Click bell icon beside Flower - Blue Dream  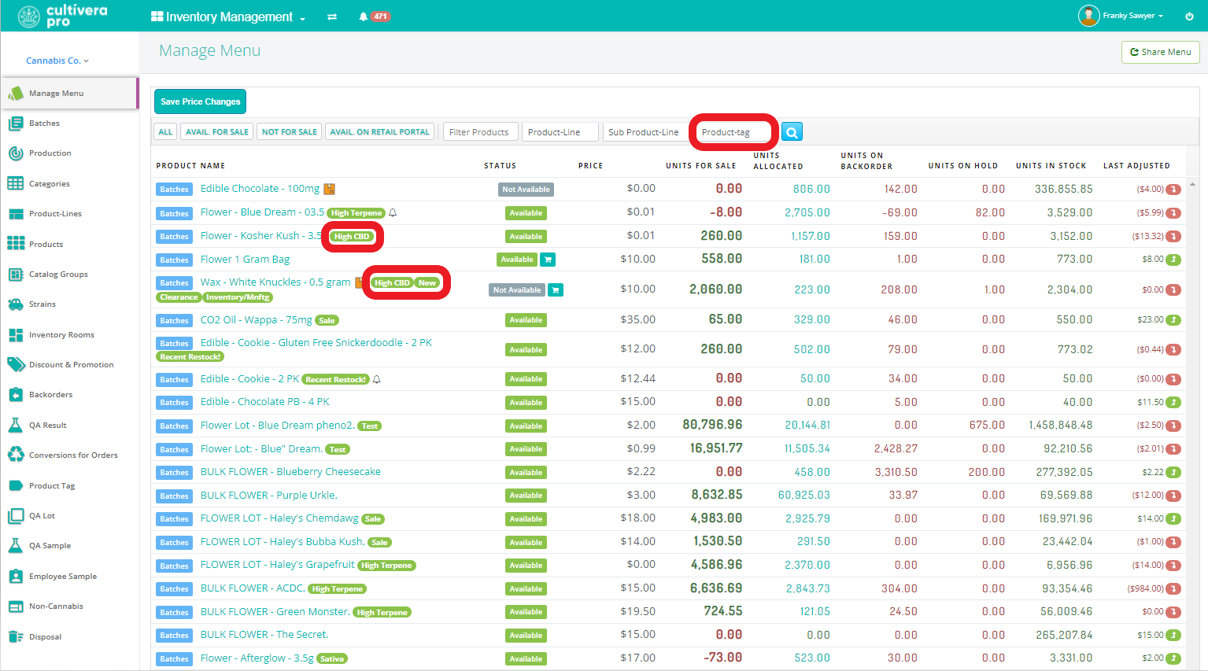(393, 213)
